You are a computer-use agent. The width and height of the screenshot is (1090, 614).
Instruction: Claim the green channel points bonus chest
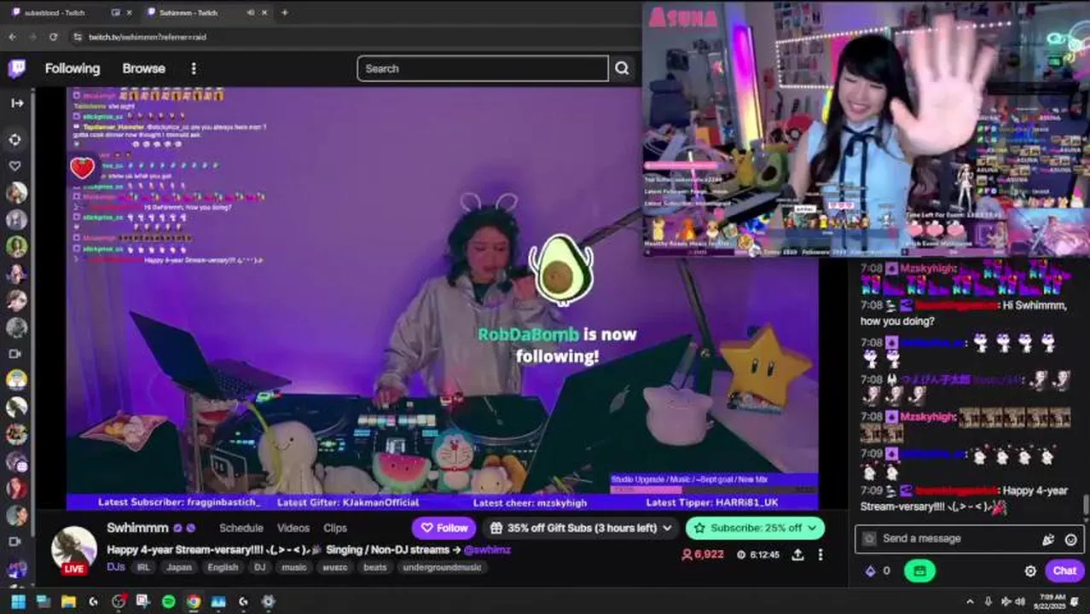tap(919, 571)
